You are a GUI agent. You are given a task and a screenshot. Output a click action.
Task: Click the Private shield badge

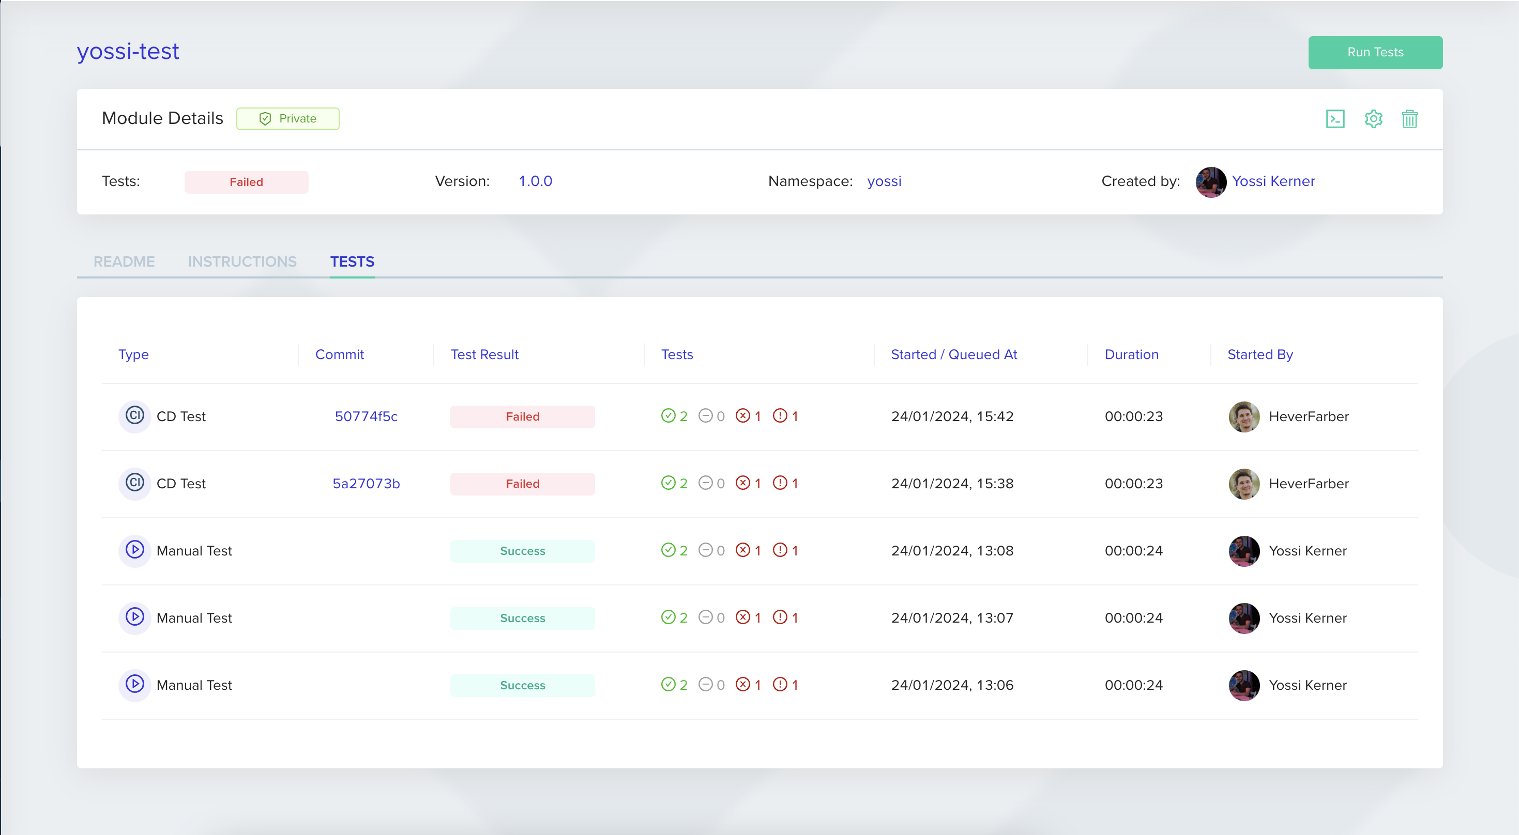pos(288,119)
